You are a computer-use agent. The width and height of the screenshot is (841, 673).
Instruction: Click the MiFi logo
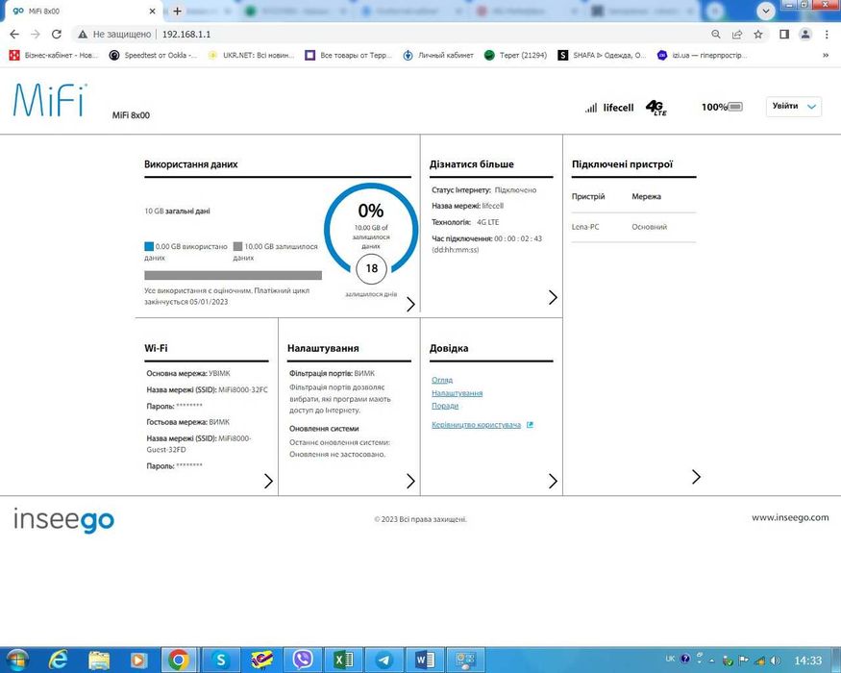tap(49, 100)
